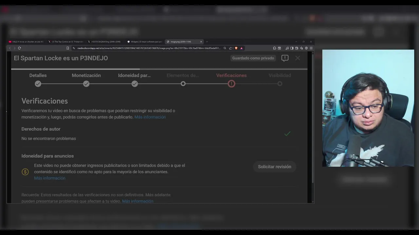Viewport: 419px width, 235px height.
Task: Open a new browser tab with the plus icon
Action: 207,42
